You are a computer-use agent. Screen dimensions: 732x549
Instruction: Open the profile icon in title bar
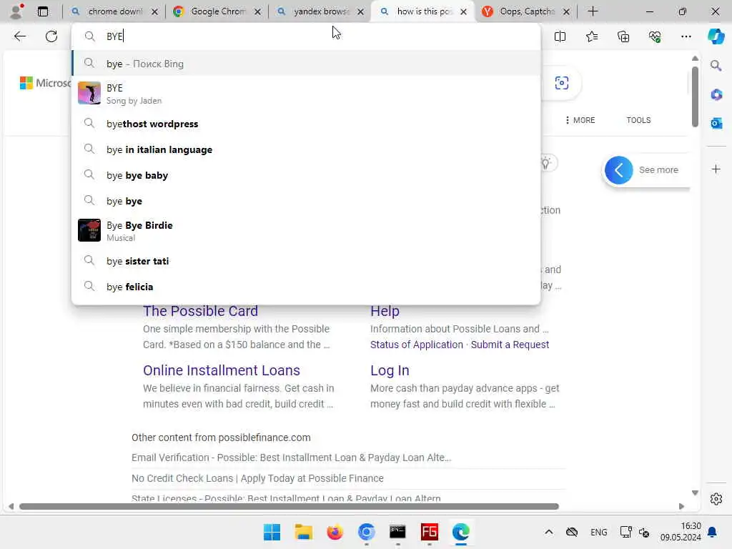coord(16,11)
